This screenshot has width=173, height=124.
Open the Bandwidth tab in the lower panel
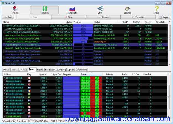[50, 70]
